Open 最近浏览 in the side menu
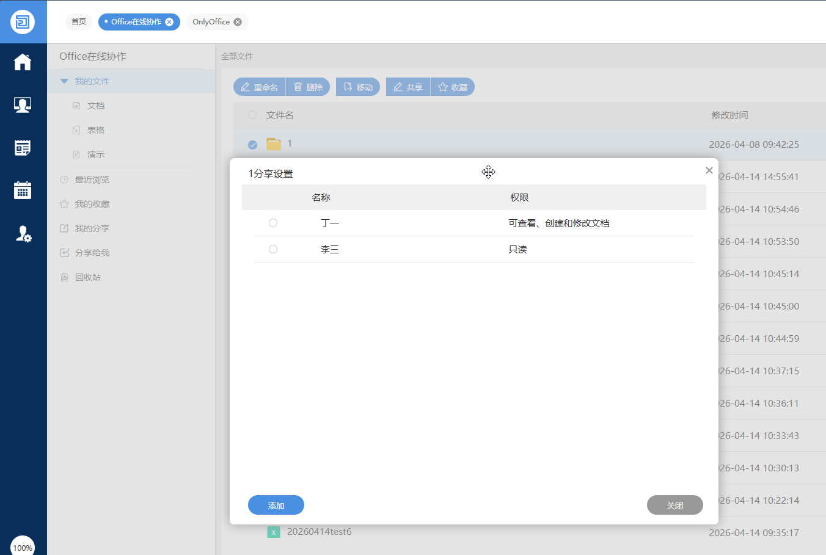The height and width of the screenshot is (555, 826). coord(92,180)
